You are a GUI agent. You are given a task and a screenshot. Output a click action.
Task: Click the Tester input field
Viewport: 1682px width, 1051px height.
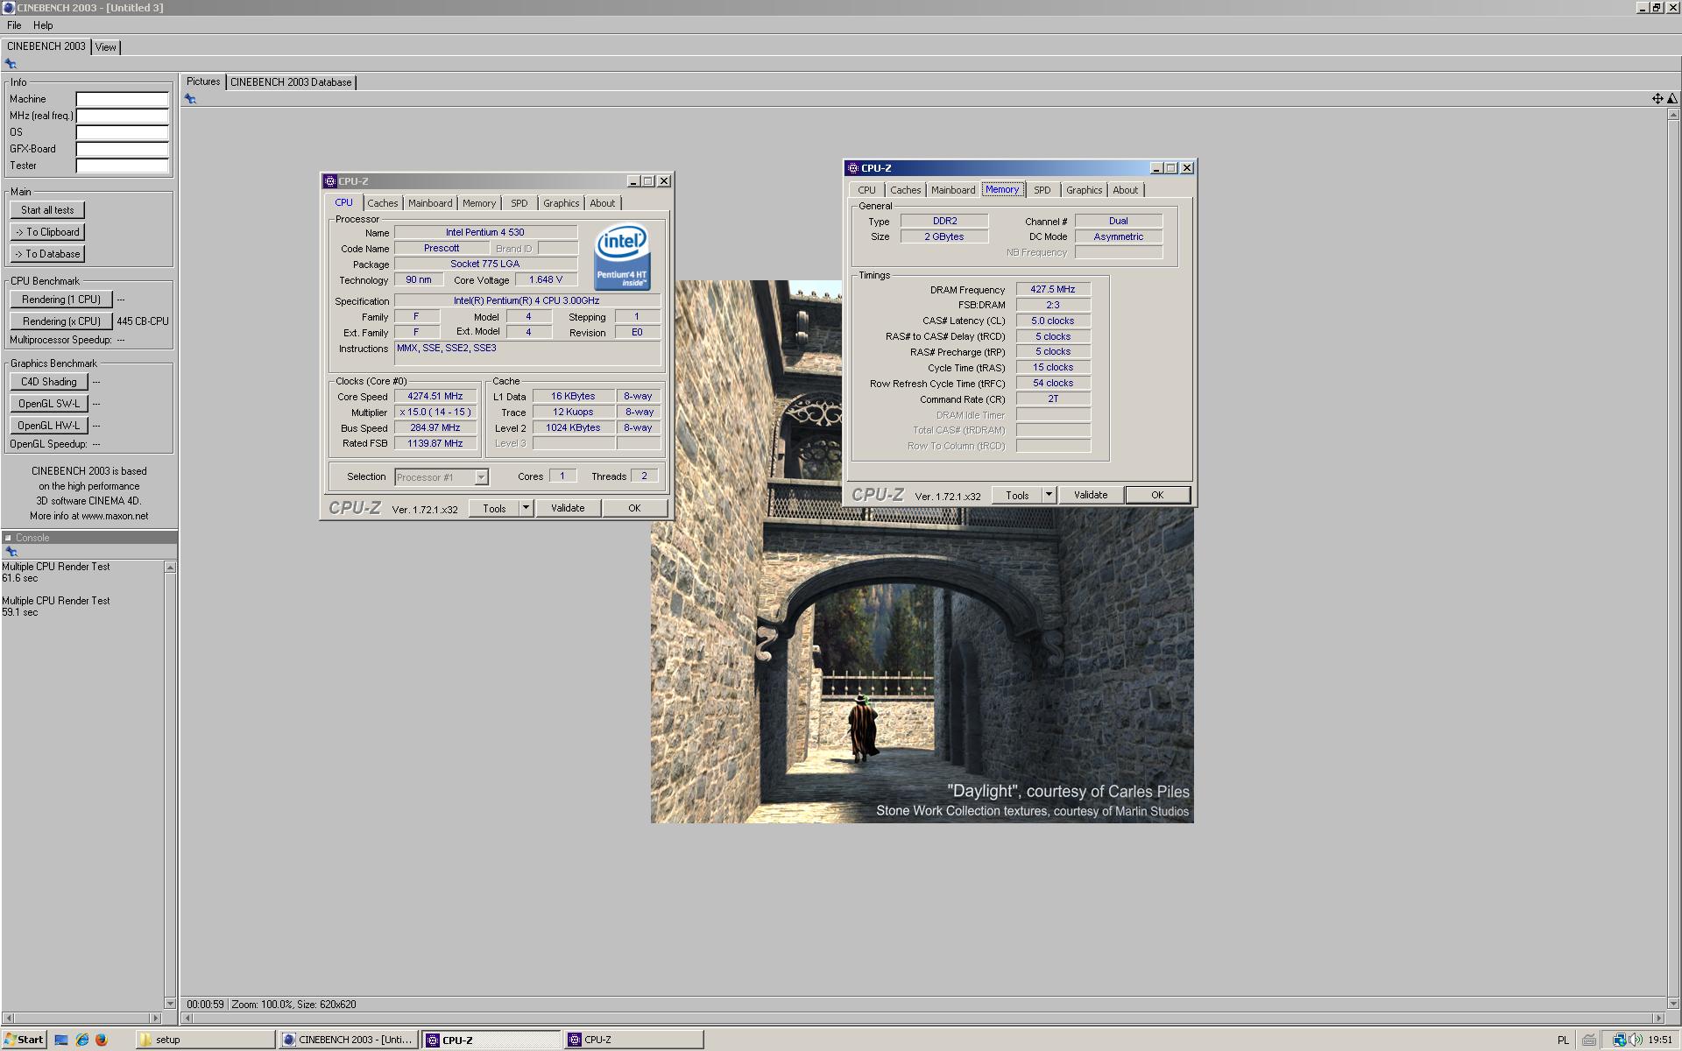tap(122, 166)
